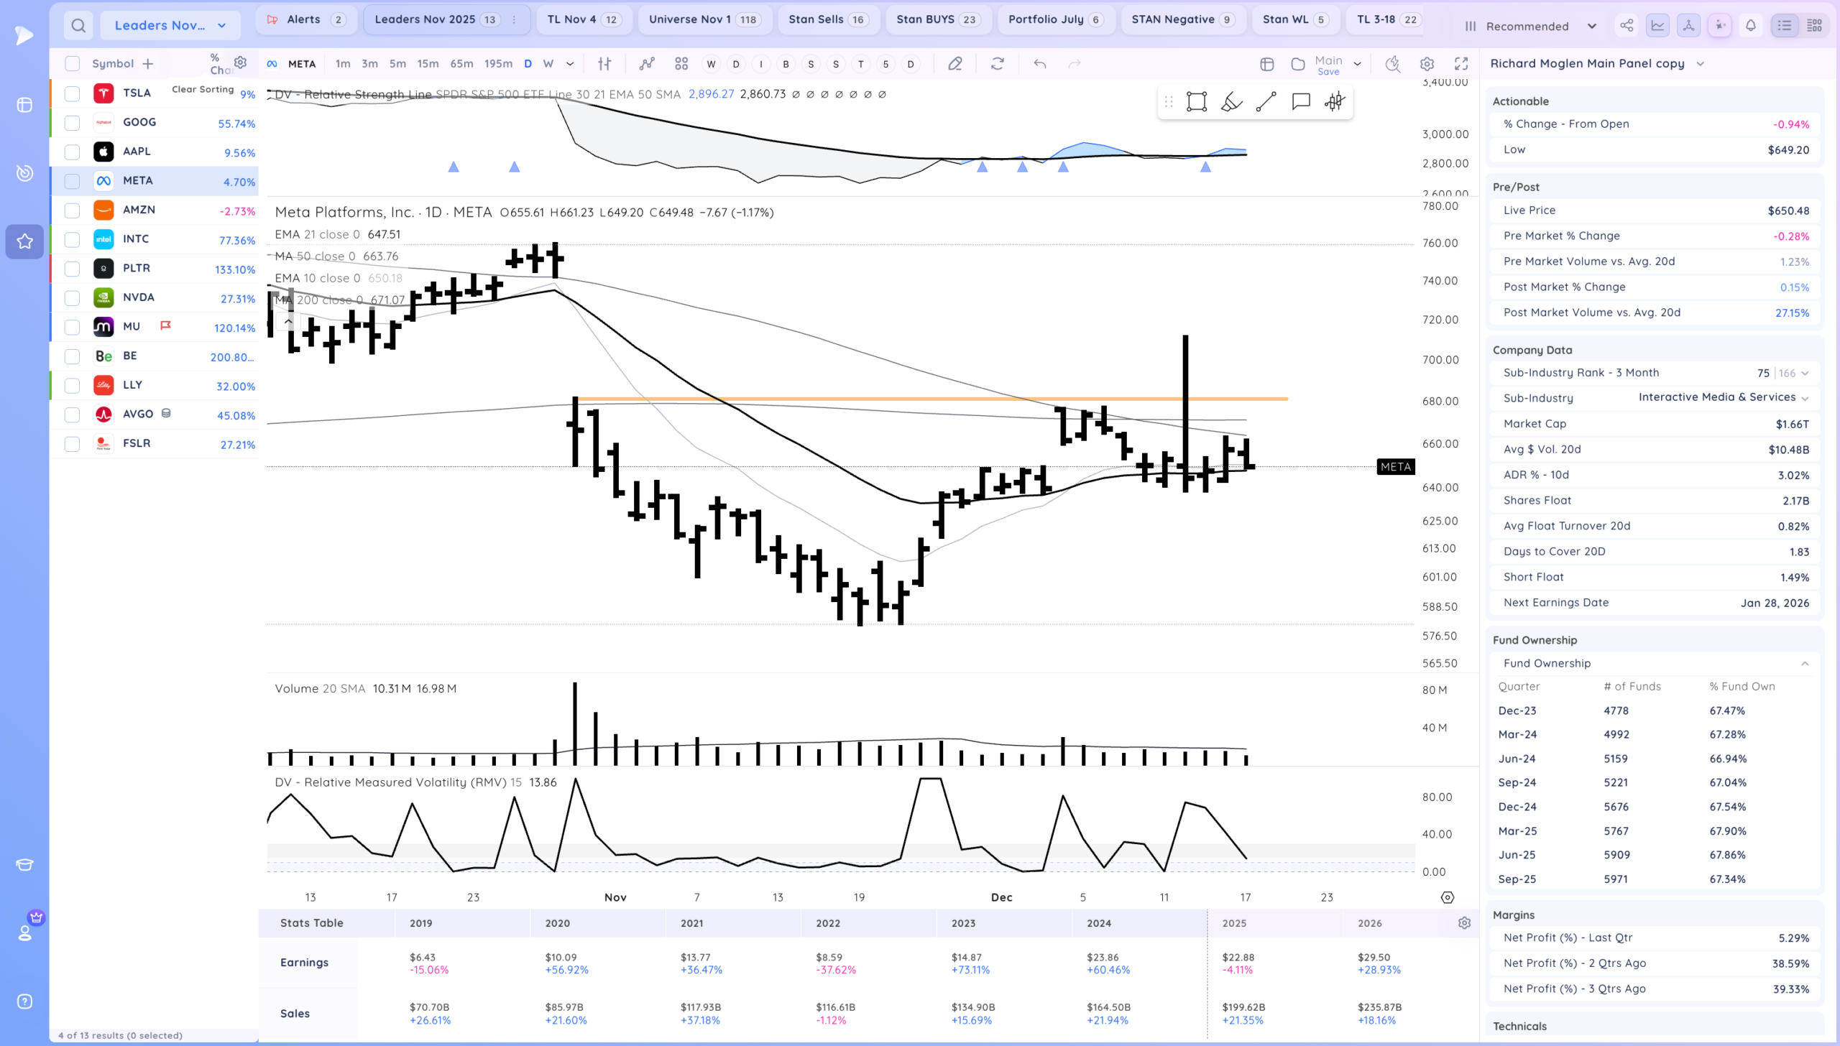This screenshot has height=1046, width=1840.
Task: Open the stats table settings gear
Action: pyautogui.click(x=1464, y=923)
